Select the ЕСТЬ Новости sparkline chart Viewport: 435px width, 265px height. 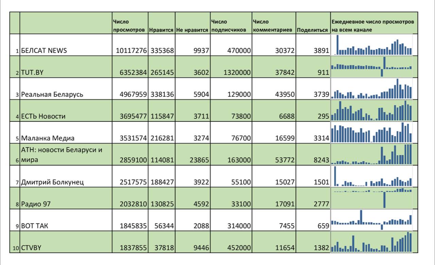[371, 111]
